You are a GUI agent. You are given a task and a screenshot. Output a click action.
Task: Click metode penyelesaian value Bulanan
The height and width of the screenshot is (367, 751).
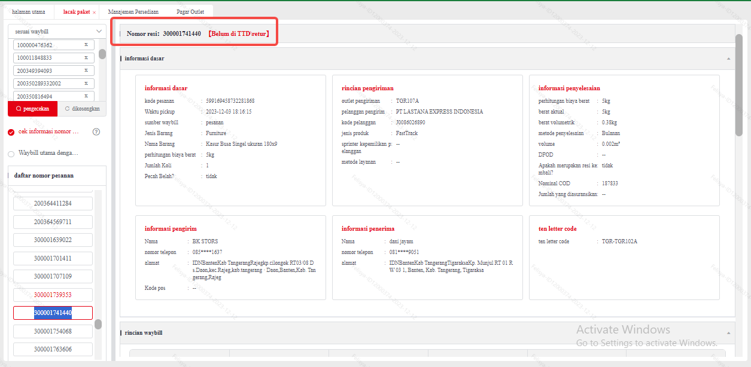611,133
